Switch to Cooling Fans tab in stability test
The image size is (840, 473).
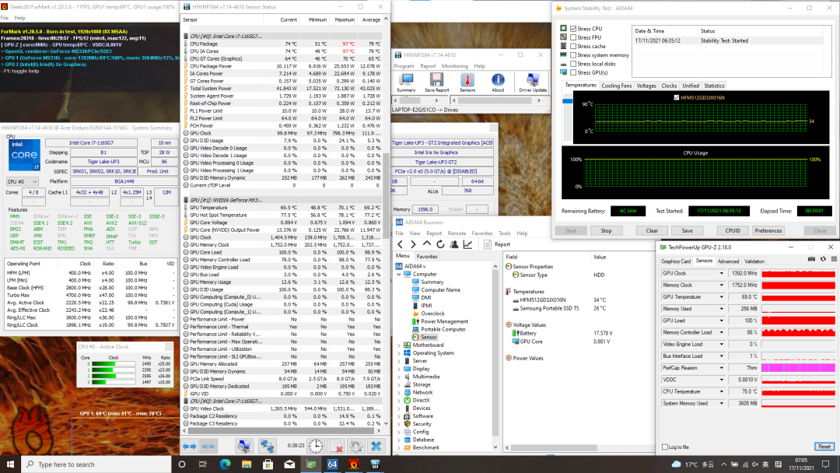coord(617,86)
